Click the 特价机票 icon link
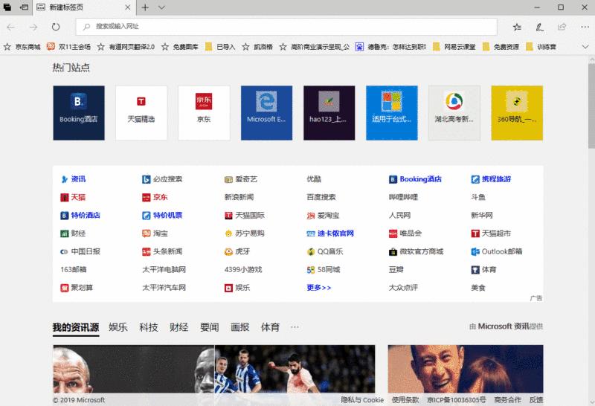The image size is (595, 406). point(162,215)
